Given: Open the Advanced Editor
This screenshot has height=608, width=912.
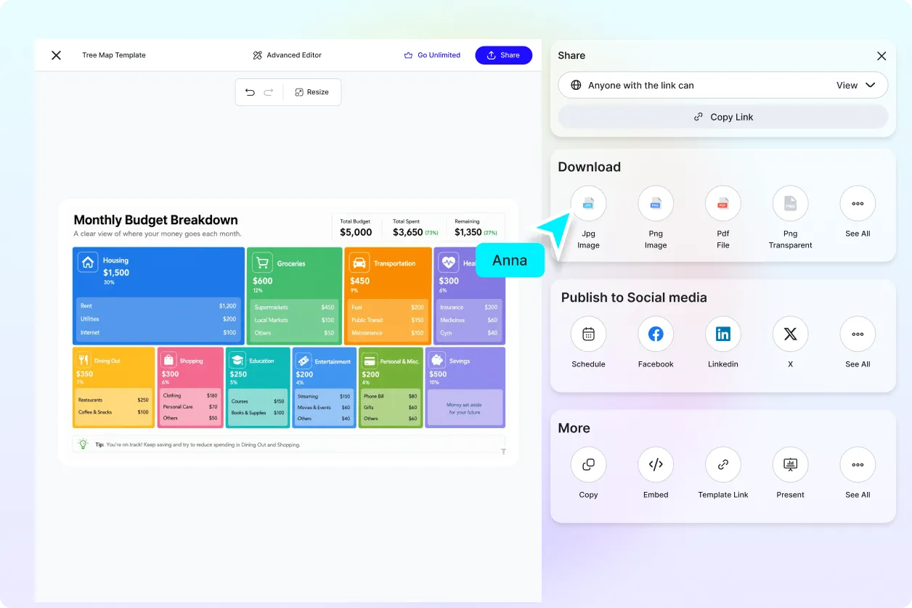Looking at the screenshot, I should 287,55.
